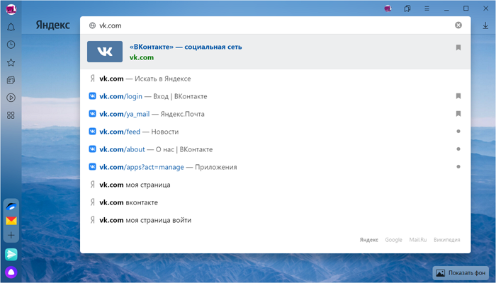Screen dimensions: 496x283
Task: Toggle bookmark on vk.com/ya_mail suggestion
Action: coord(458,114)
